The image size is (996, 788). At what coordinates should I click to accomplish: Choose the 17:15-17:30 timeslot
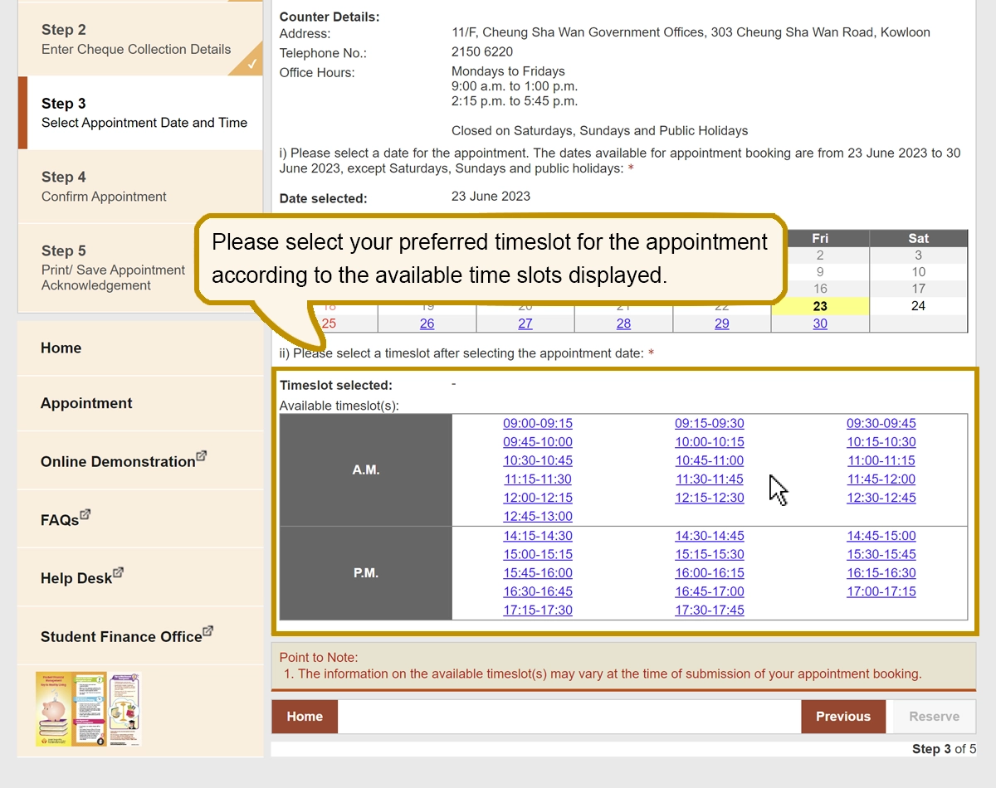[x=538, y=610]
